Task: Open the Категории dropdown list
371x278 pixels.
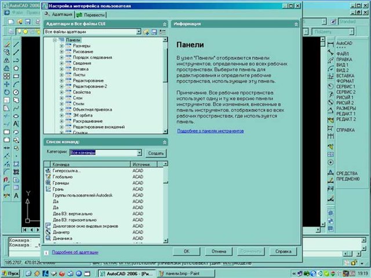Action: 139,153
